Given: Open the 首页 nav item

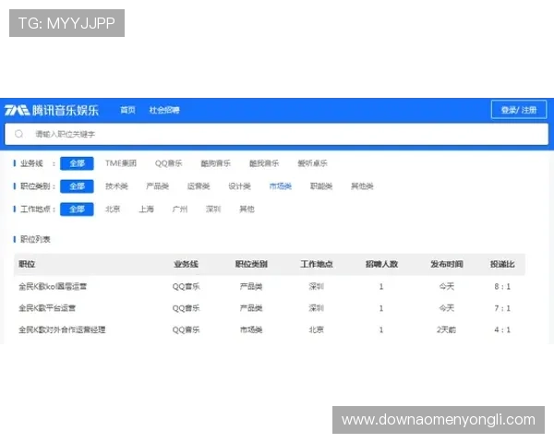Looking at the screenshot, I should (x=127, y=110).
